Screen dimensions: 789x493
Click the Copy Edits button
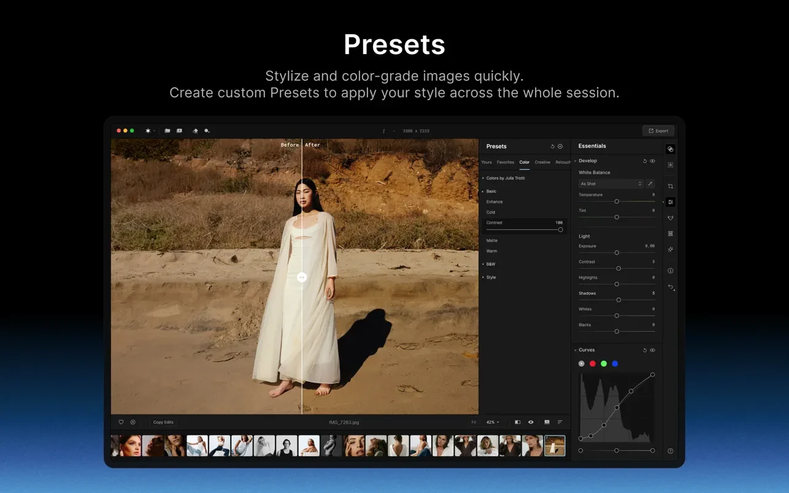point(163,422)
